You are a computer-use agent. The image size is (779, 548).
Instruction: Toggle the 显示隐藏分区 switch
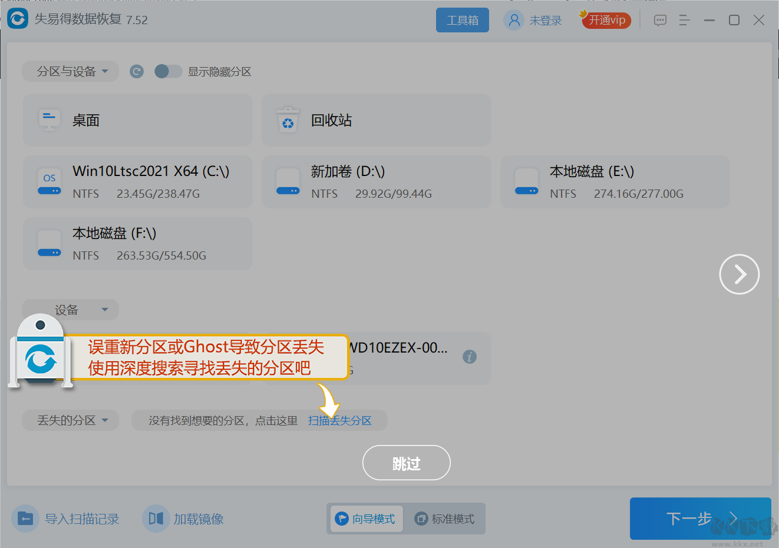[x=168, y=71]
